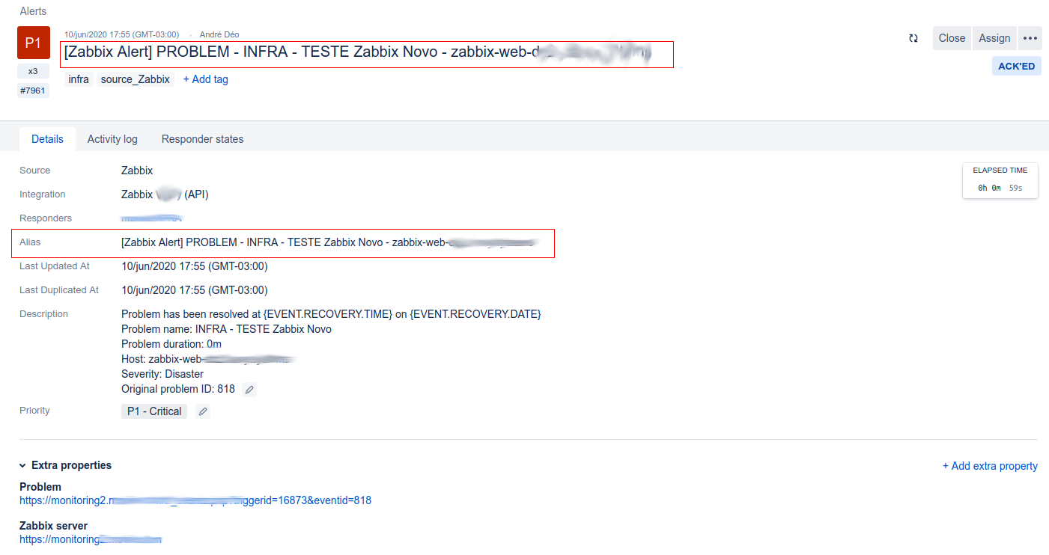Click the 'Host: zabbix-web' description line

tap(209, 359)
